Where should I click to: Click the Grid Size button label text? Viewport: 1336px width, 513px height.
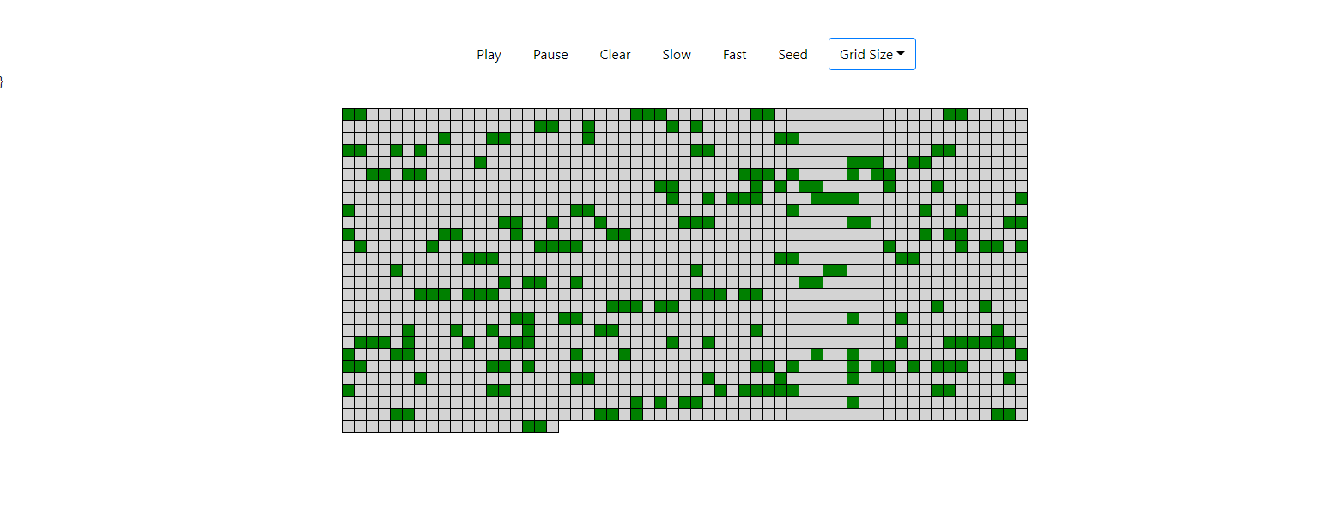click(x=865, y=53)
